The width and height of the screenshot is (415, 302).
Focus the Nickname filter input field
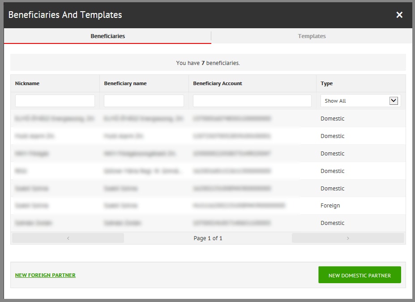(55, 101)
